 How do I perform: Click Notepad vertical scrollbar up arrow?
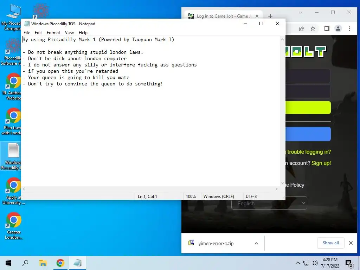282,39
